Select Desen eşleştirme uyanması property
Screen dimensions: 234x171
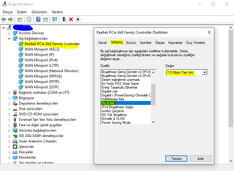(121, 80)
